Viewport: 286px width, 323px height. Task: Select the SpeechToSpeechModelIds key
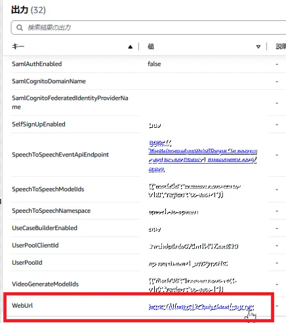[x=48, y=189]
